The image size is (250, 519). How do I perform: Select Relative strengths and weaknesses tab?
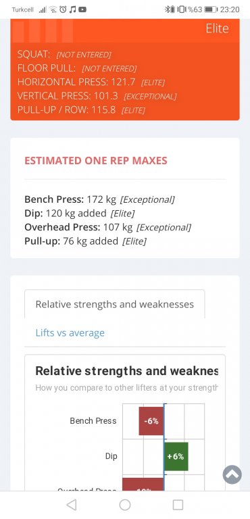[x=115, y=304]
